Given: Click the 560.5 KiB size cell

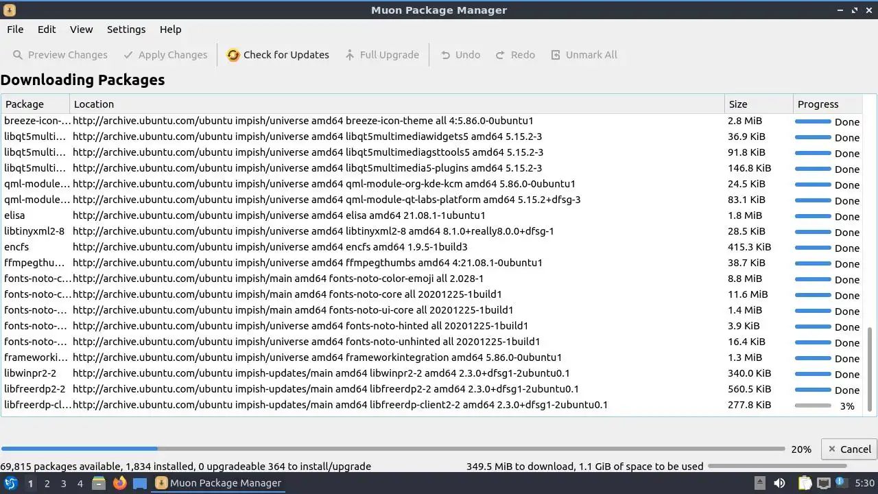Looking at the screenshot, I should click(749, 389).
